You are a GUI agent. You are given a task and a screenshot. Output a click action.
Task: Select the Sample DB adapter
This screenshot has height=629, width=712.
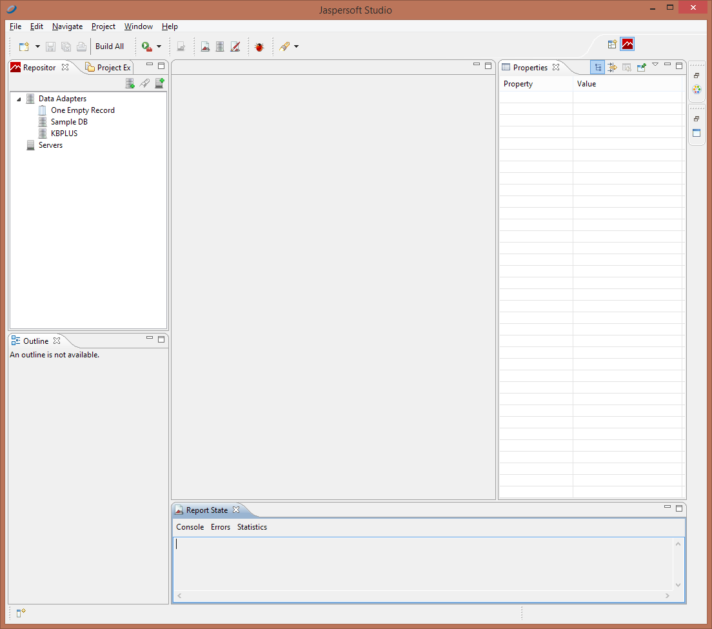69,122
